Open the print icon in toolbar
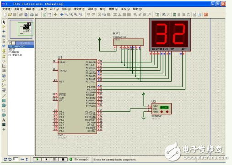Screen dimensions: 232x165 (x=32, y=15)
